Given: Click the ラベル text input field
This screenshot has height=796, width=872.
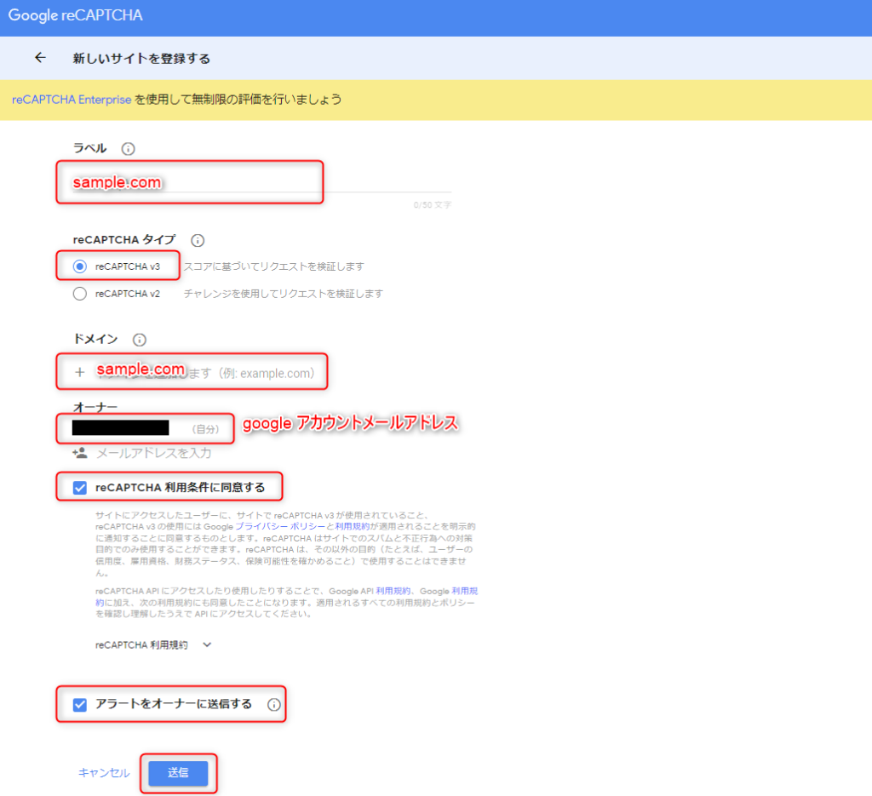Looking at the screenshot, I should pyautogui.click(x=255, y=183).
